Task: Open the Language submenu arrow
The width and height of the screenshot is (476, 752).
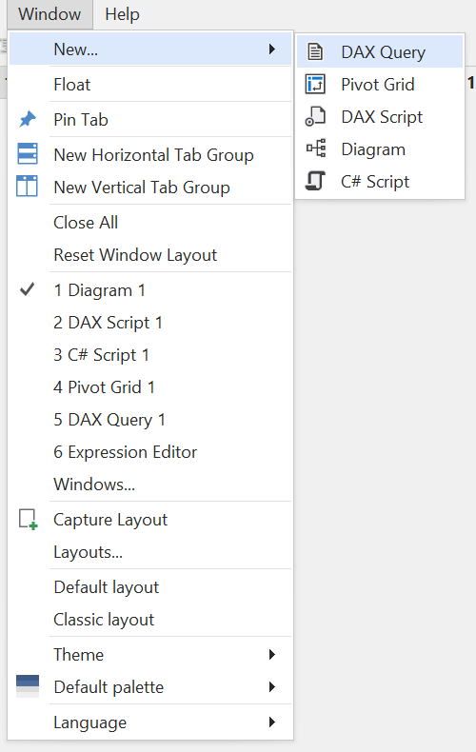Action: point(272,722)
